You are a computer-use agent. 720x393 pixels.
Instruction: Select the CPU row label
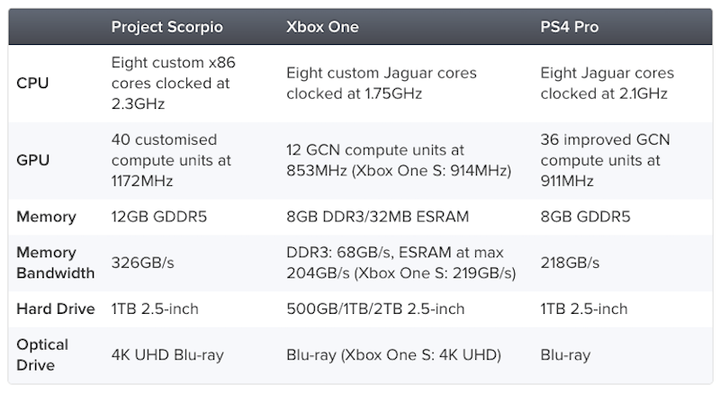point(32,83)
